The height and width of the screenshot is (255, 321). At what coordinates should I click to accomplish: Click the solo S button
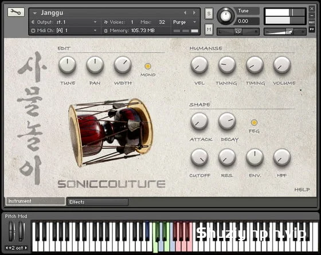209,14
